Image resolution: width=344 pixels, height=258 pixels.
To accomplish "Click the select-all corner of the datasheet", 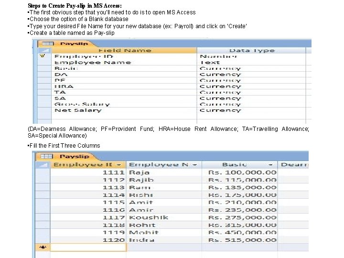I will 43,164.
